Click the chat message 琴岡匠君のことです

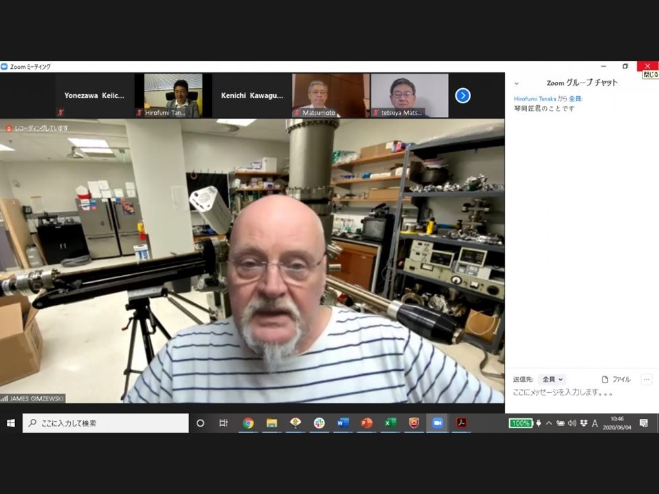(x=544, y=109)
